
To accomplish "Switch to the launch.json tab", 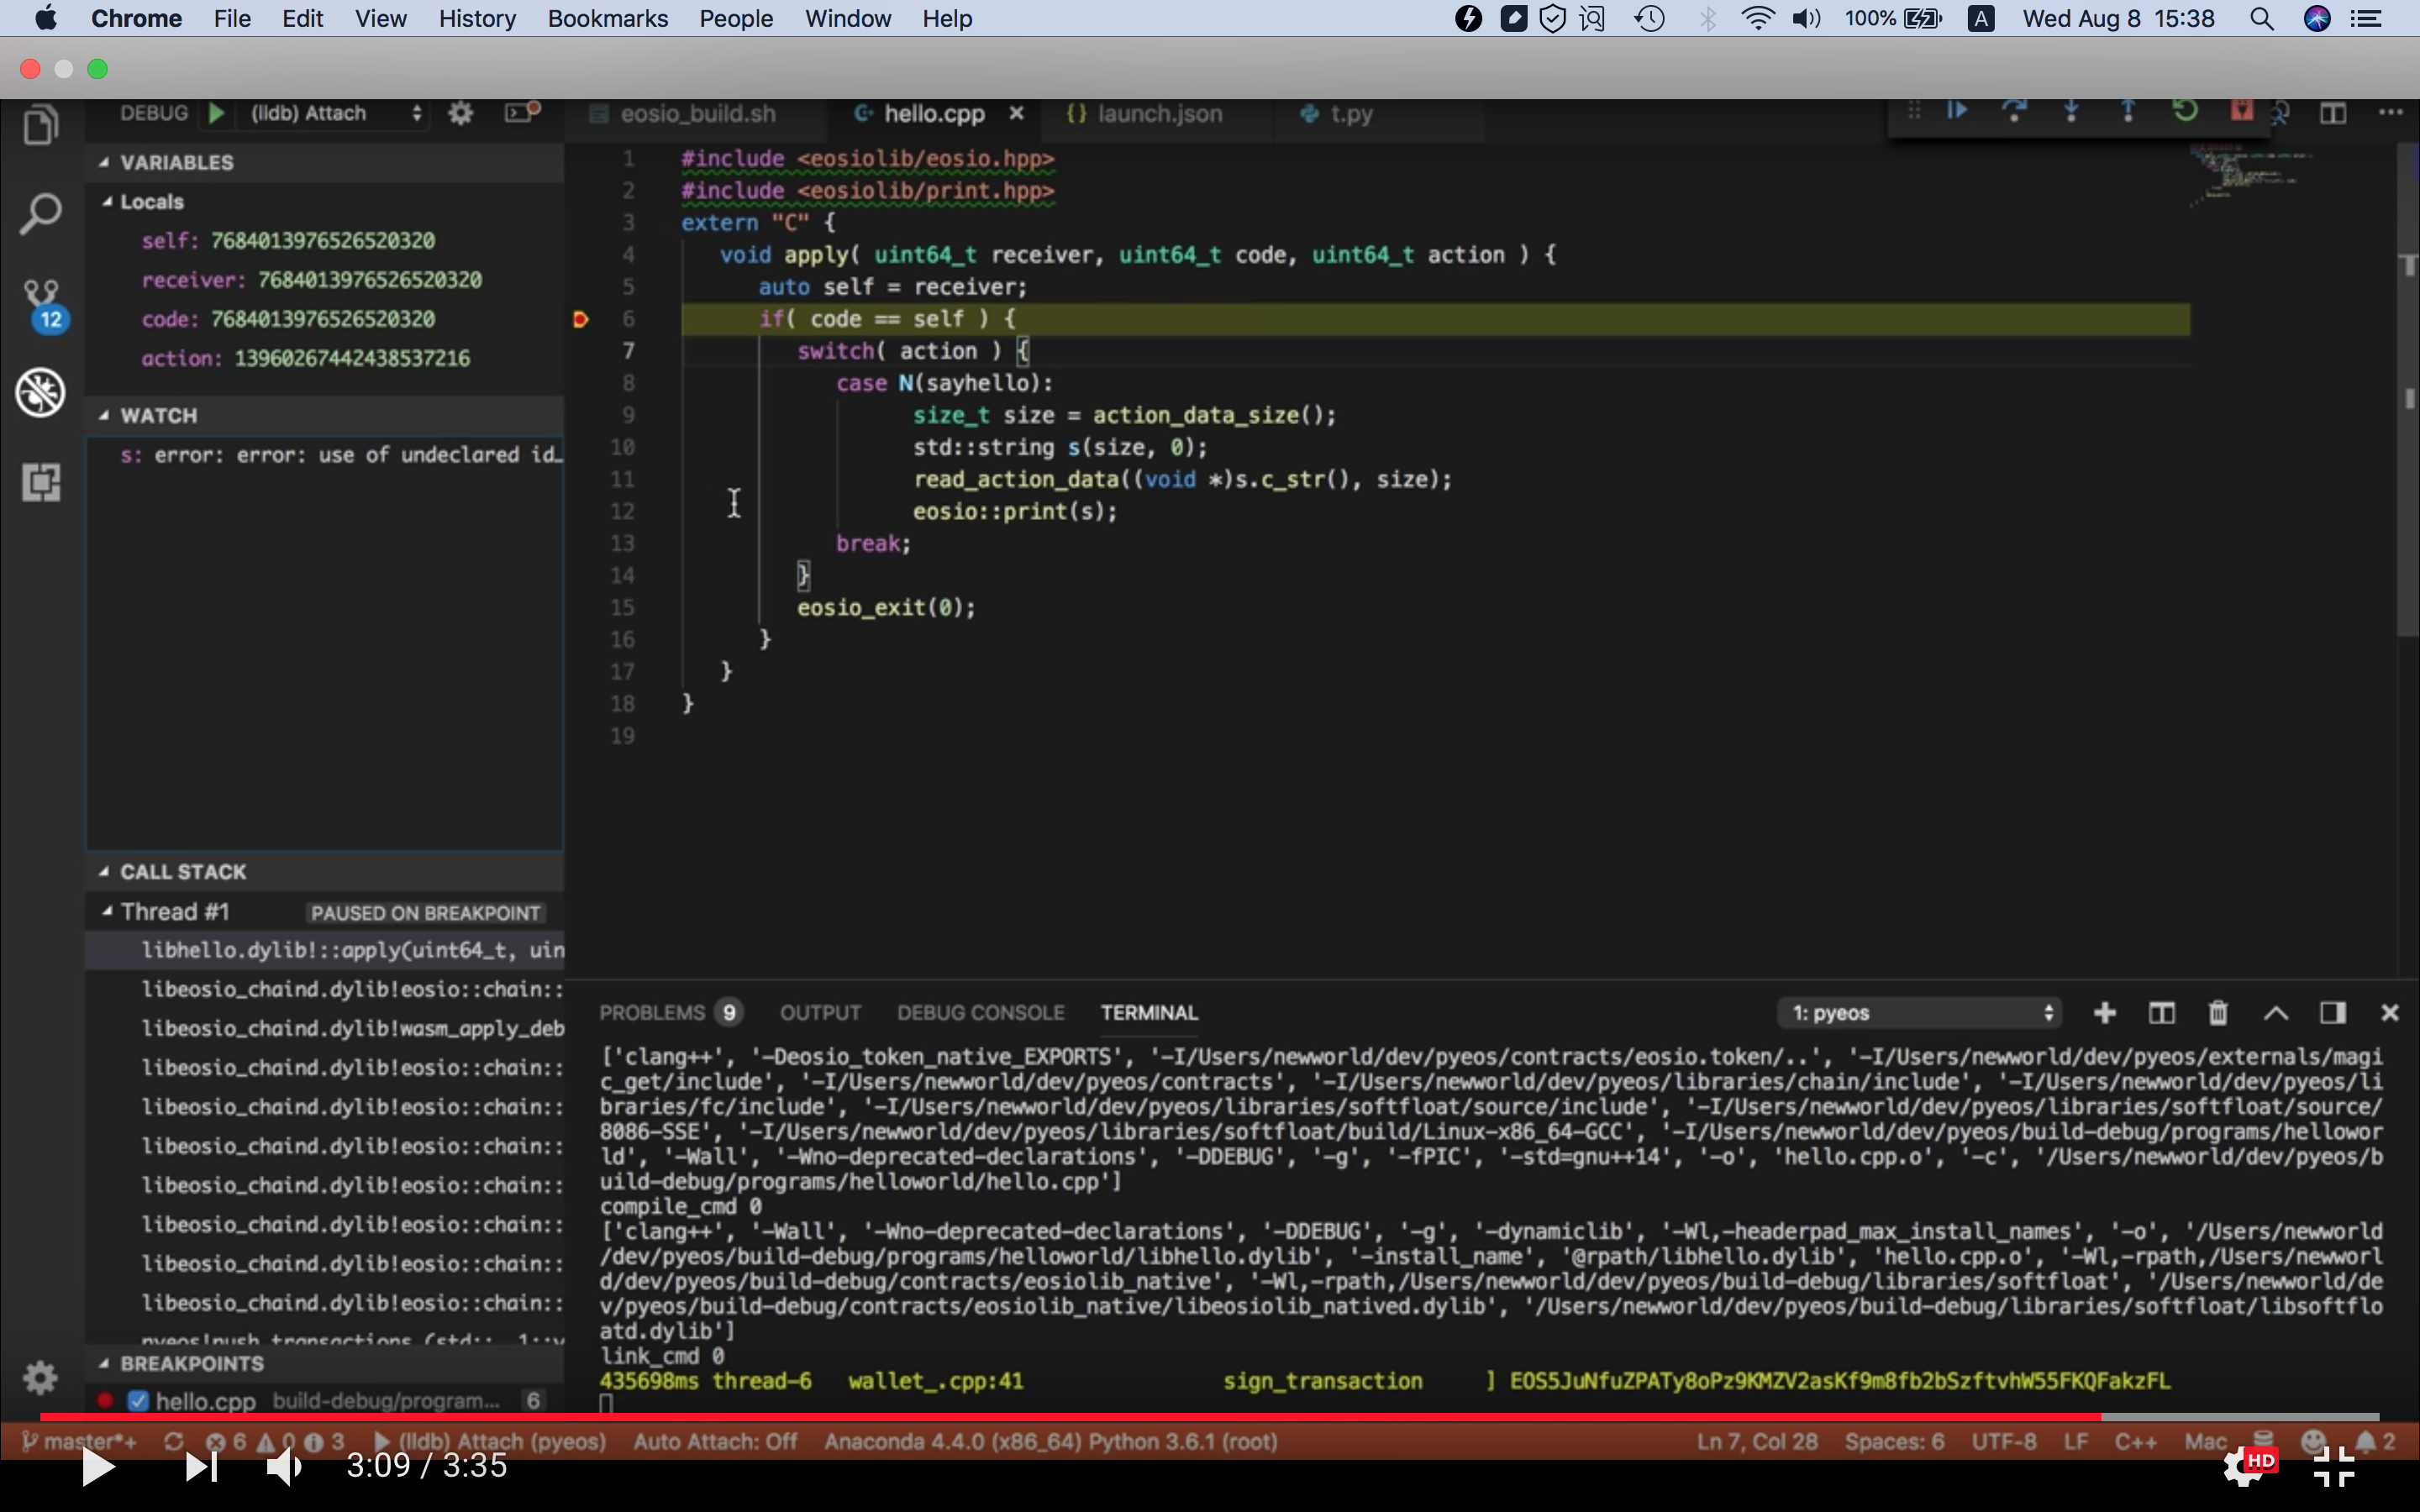I will tap(1158, 114).
